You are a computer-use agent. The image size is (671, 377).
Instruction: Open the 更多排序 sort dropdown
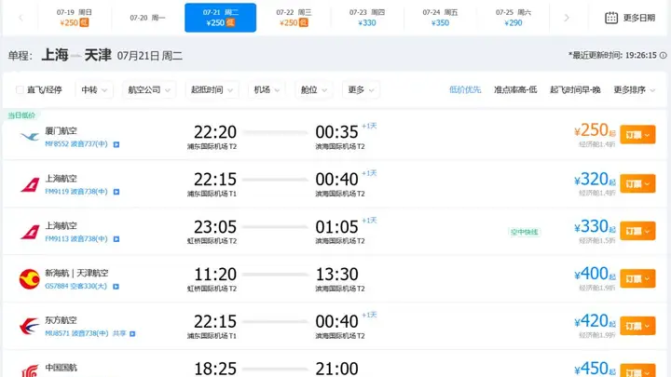pos(635,89)
